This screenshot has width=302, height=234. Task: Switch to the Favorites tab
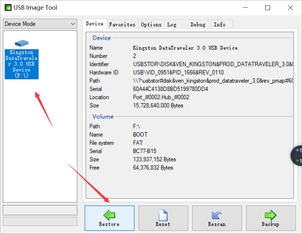122,25
